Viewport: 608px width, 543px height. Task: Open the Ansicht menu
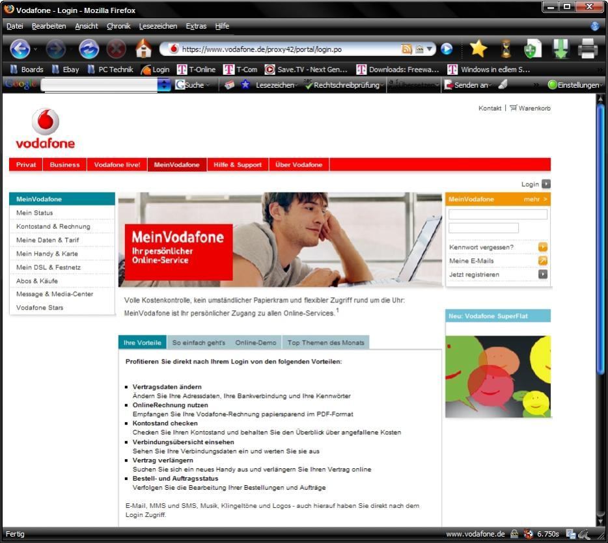click(x=87, y=26)
